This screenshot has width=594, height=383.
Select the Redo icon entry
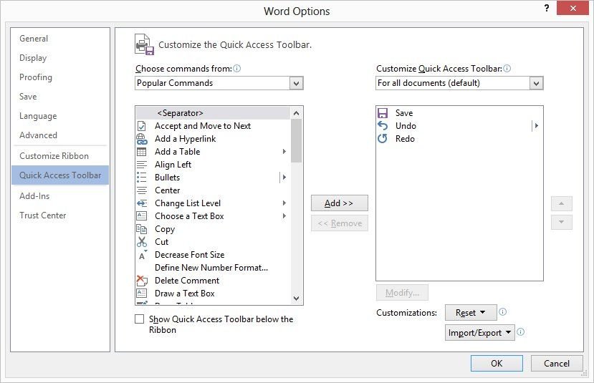coord(383,139)
